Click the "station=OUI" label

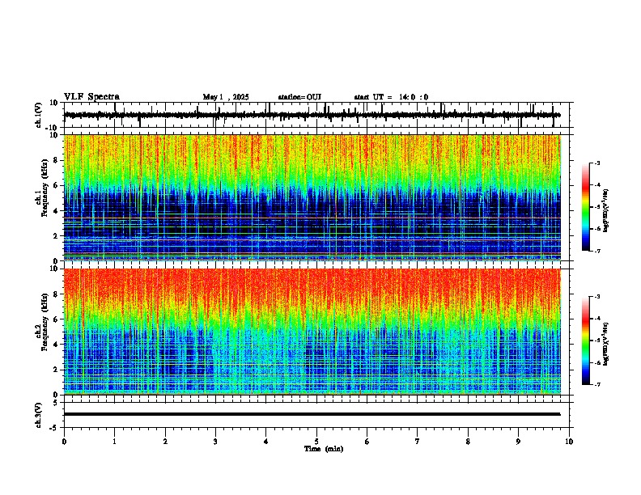point(299,97)
